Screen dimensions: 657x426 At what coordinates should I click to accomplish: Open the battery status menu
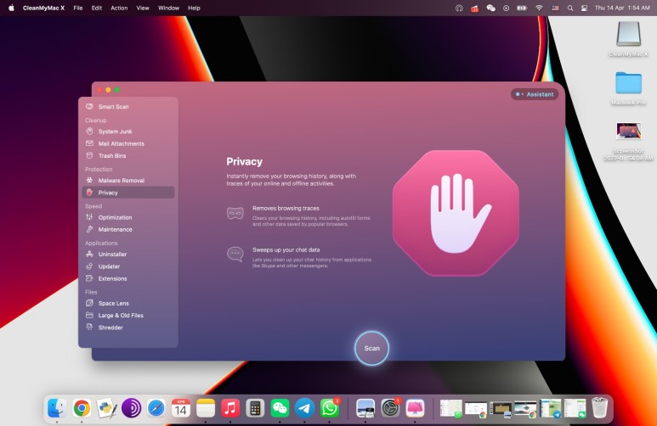[522, 8]
